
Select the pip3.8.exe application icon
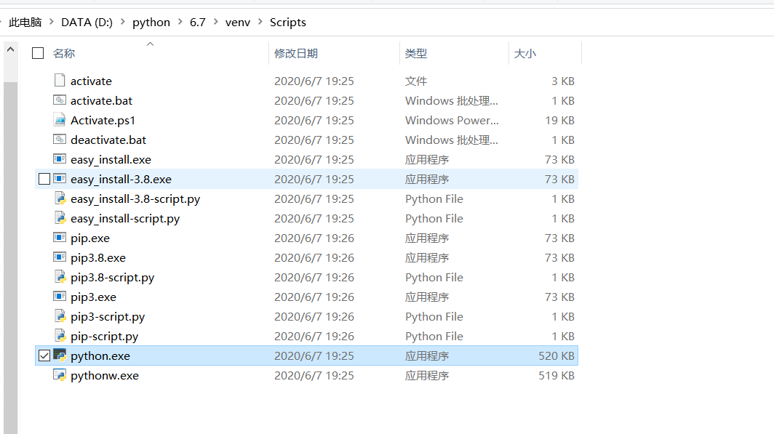[60, 257]
